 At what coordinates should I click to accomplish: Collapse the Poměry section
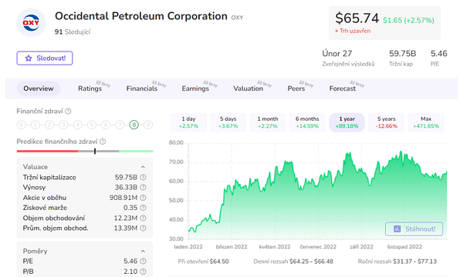point(143,252)
